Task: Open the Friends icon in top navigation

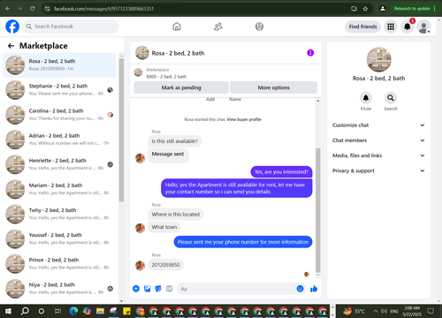Action: coord(218,26)
